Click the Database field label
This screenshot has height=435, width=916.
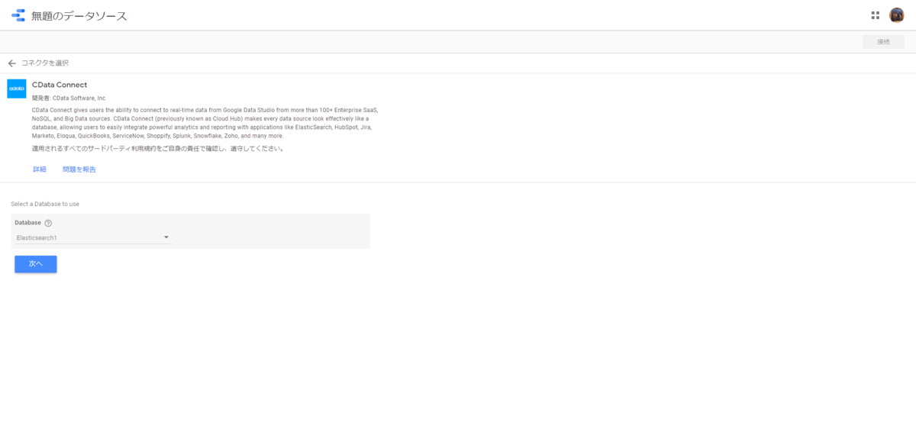click(x=28, y=223)
